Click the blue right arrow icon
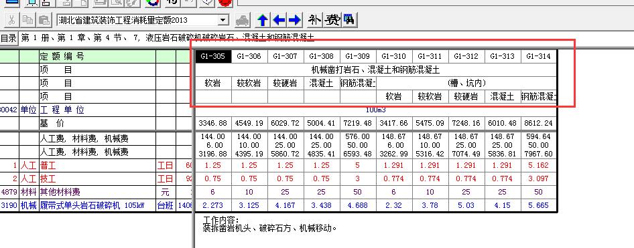634x248 pixels. pos(295,19)
